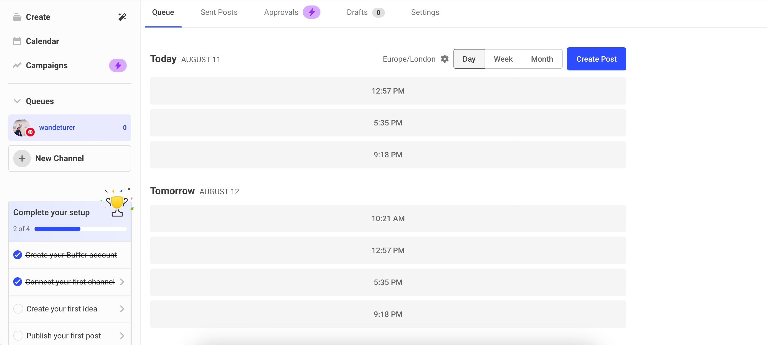Click the Create stack icon in sidebar
Screen dimensions: 767x345
17,17
